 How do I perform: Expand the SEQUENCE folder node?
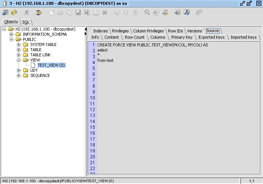pos(19,75)
